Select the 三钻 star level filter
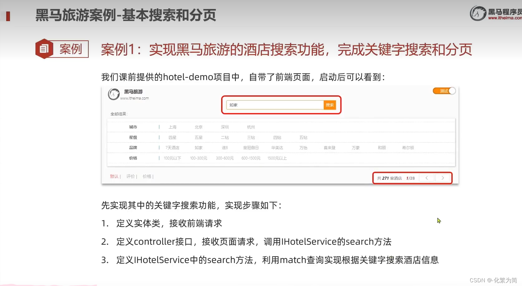Screen dimensions: 522x286 click(x=251, y=137)
